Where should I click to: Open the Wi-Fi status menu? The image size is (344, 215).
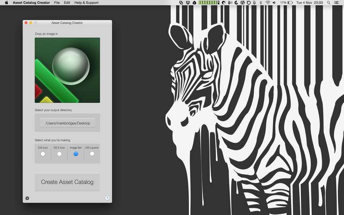267,3
